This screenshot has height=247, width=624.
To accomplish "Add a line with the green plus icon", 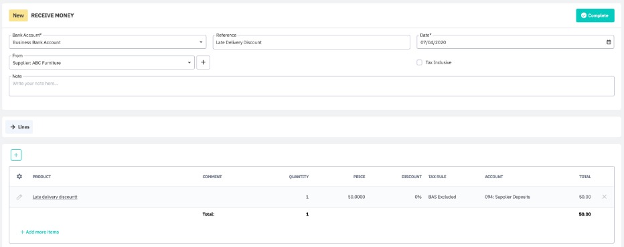I will click(16, 155).
